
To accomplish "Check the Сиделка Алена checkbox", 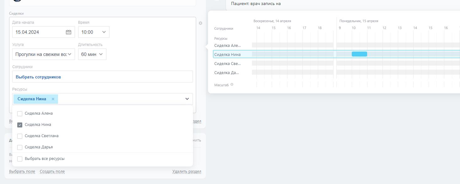I will click(20, 114).
